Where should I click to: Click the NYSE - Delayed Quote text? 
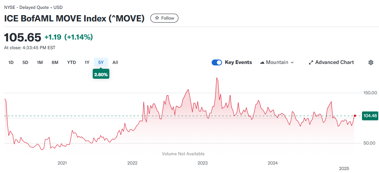[x=26, y=7]
